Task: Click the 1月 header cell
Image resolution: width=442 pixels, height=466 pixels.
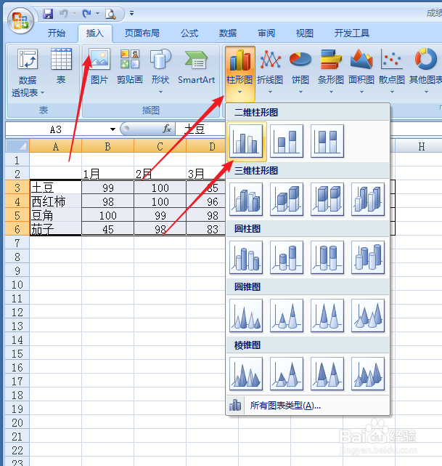Action: coord(107,174)
